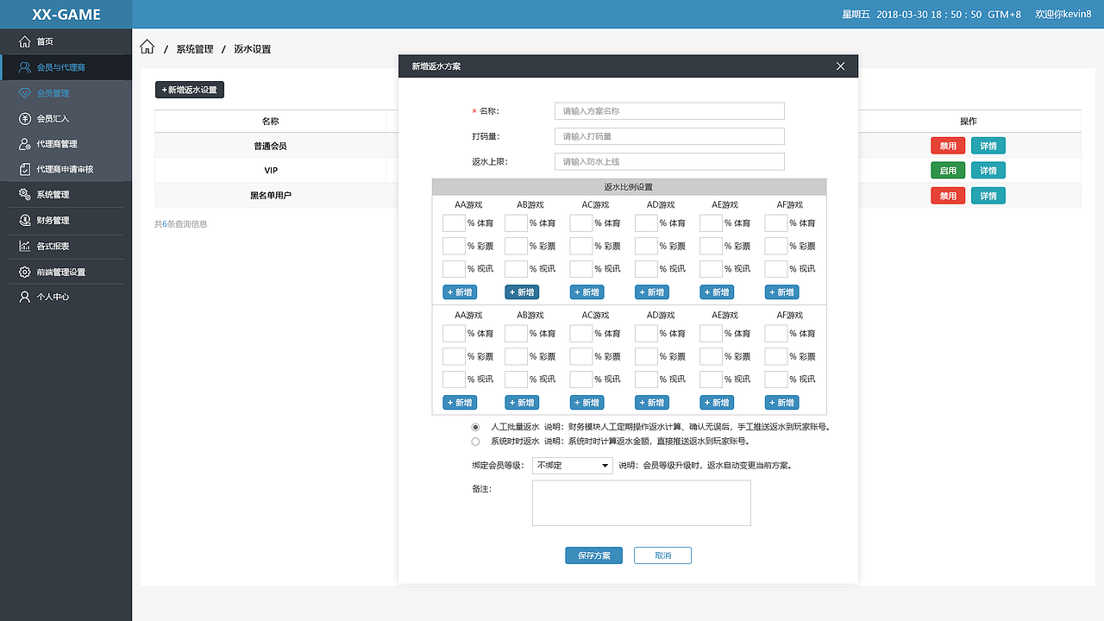This screenshot has height=621, width=1104.
Task: Focus AB游戏 彩票 percent box in upper group
Action: 516,246
